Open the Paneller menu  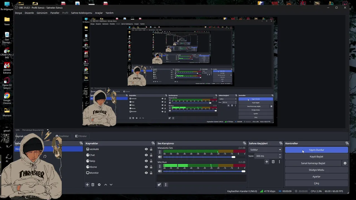coord(55,13)
